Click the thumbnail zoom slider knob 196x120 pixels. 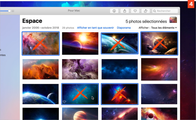click(9, 11)
